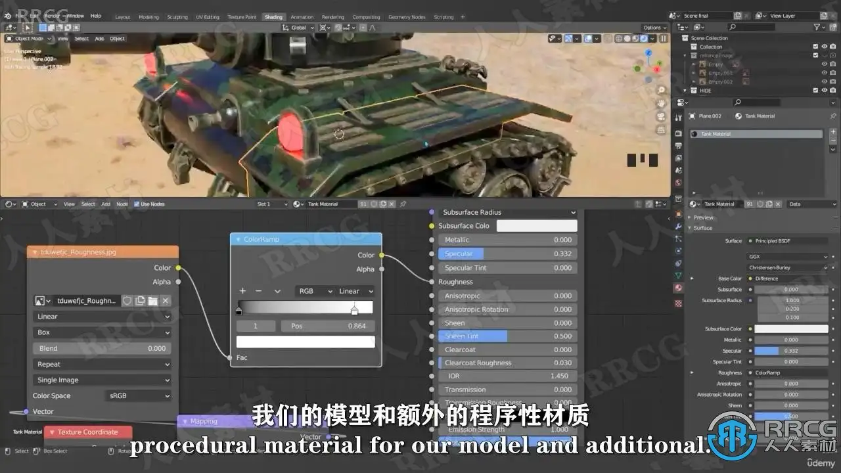Hide Empty.002 with its eye icon

click(825, 81)
